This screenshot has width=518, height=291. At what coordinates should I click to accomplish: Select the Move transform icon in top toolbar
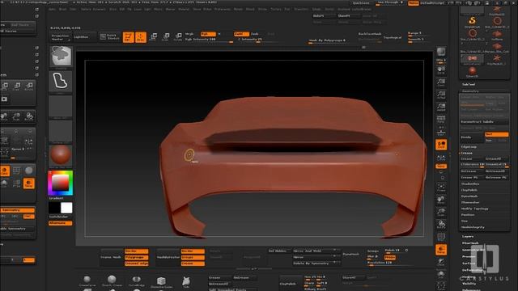point(154,36)
